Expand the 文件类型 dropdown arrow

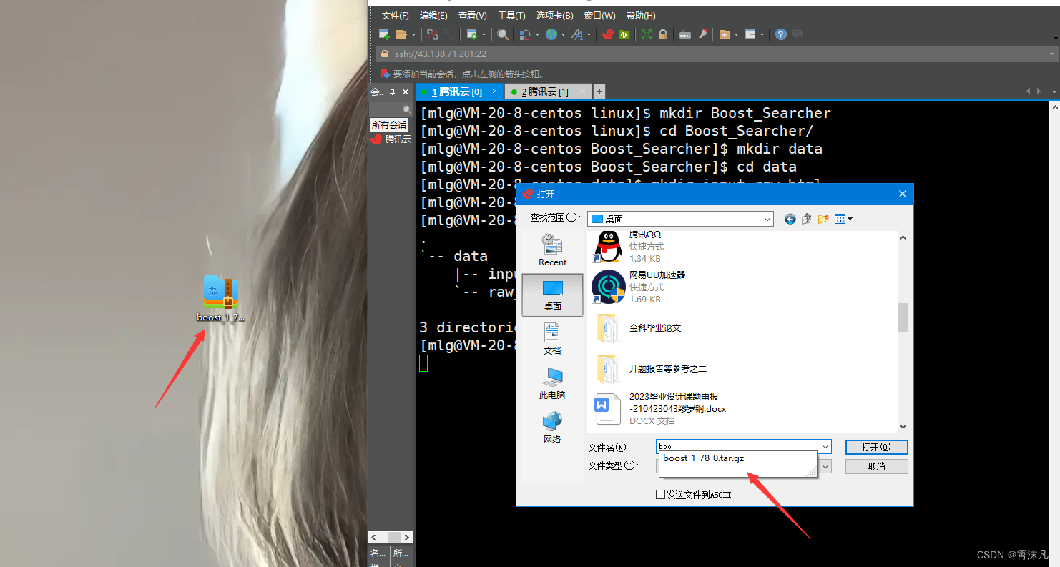click(825, 466)
